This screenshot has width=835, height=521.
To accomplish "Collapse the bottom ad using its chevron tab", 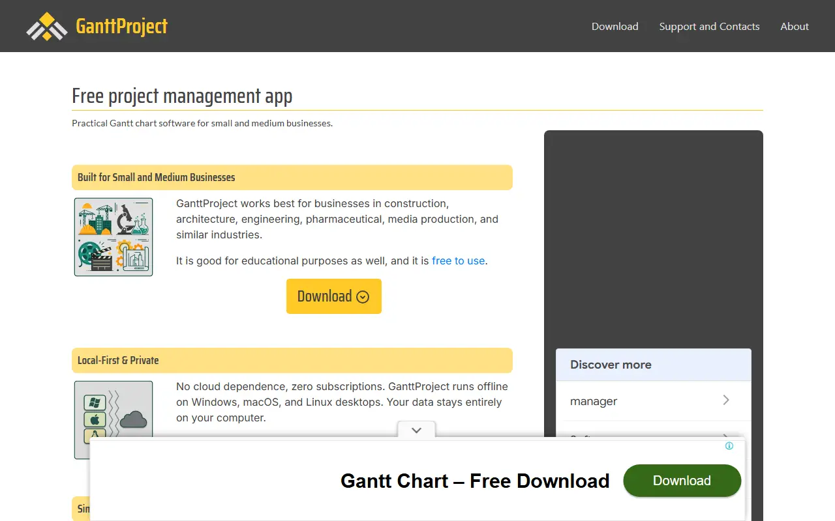I will (x=416, y=430).
